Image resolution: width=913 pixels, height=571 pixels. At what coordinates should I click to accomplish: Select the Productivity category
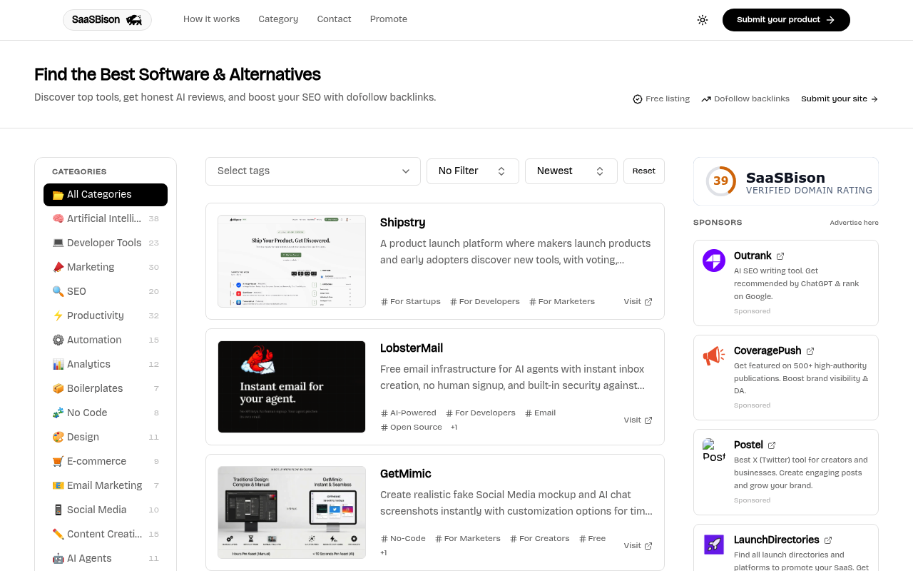[x=106, y=315]
